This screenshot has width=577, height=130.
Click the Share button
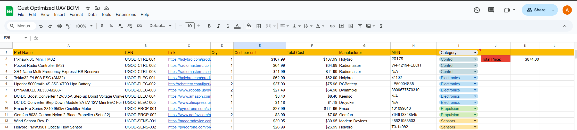536,10
